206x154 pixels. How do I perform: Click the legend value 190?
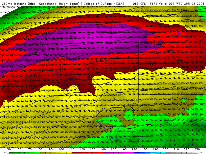point(155,149)
